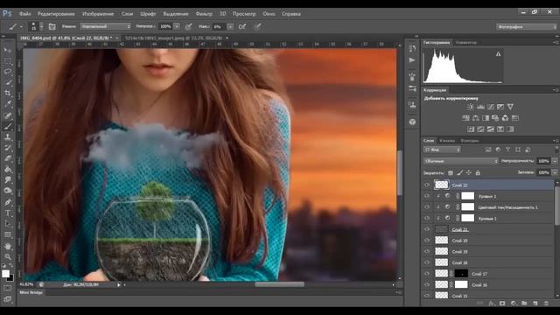Viewport: 560px width, 315px height.
Task: Hide the Цветовой тон/Насыщенность 1 layer
Action: click(x=427, y=207)
